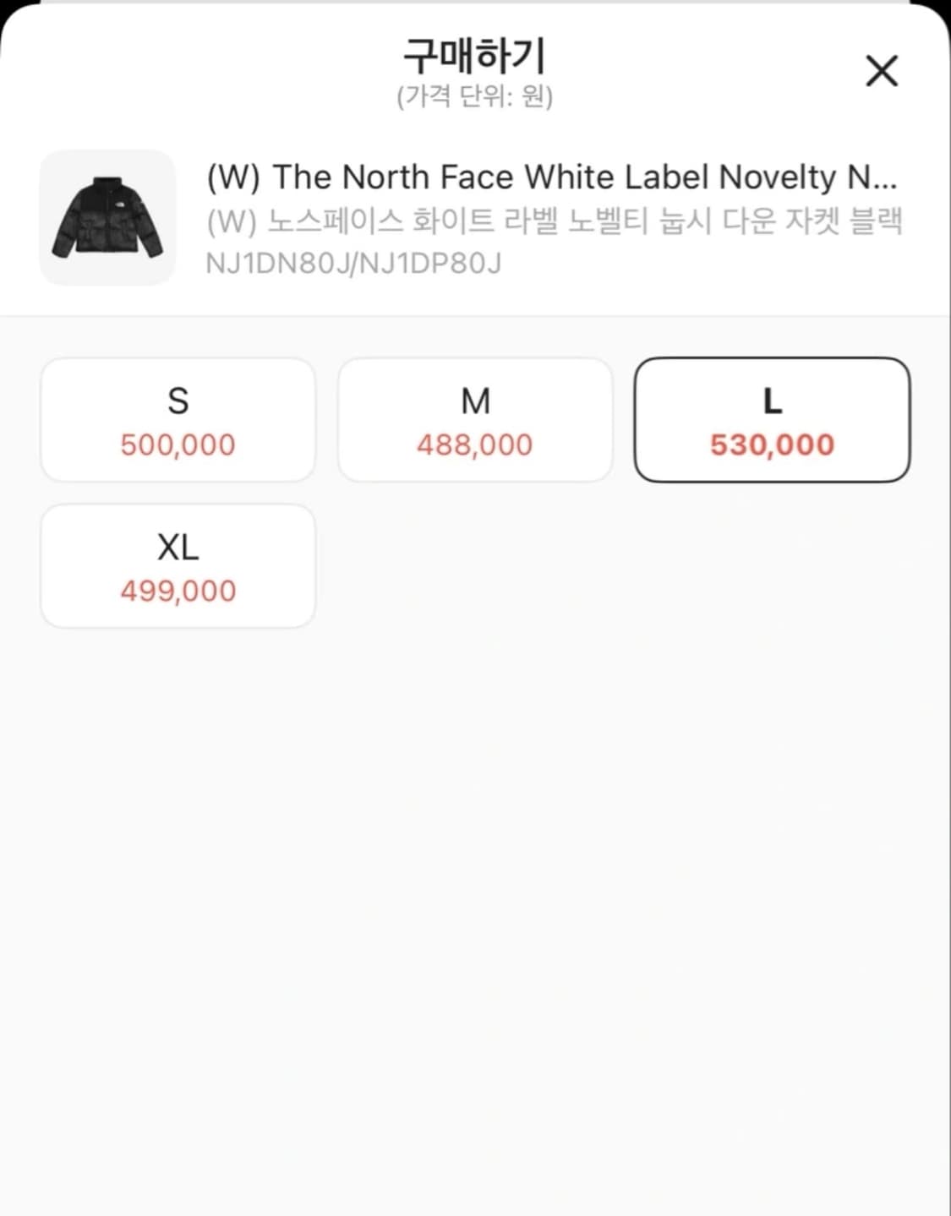951x1216 pixels.
Task: Select the size L option
Action: point(772,420)
